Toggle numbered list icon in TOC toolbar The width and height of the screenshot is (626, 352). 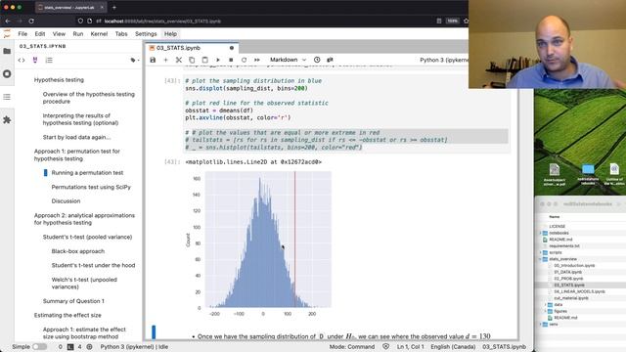(x=49, y=61)
